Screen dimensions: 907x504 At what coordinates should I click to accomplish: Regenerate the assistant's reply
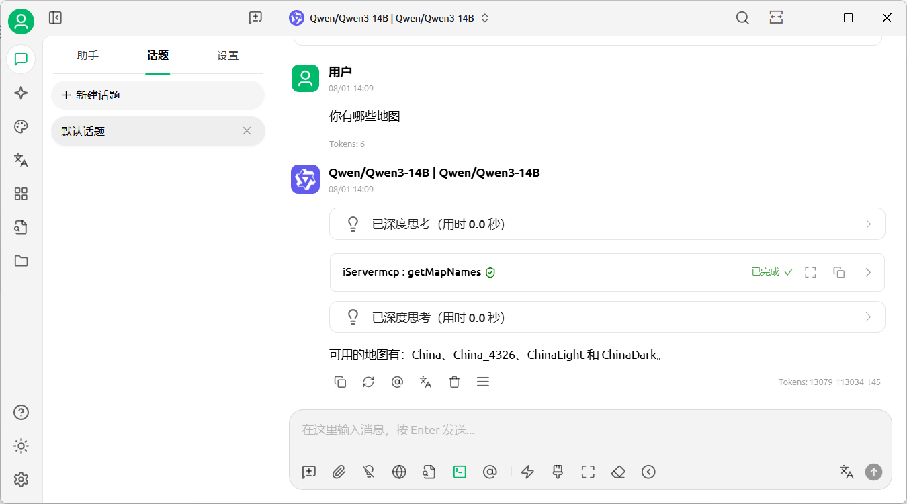(368, 382)
